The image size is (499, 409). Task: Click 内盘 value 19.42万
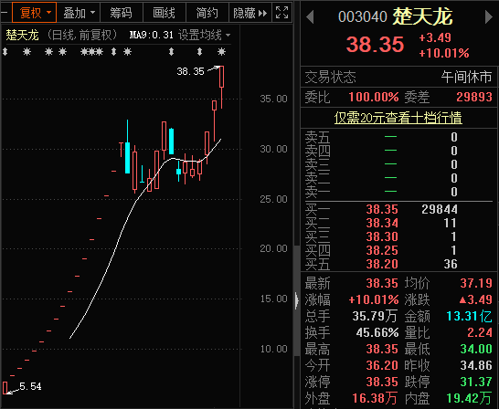click(469, 398)
